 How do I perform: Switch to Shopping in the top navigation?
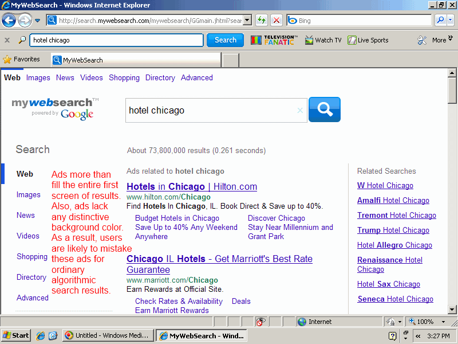124,78
